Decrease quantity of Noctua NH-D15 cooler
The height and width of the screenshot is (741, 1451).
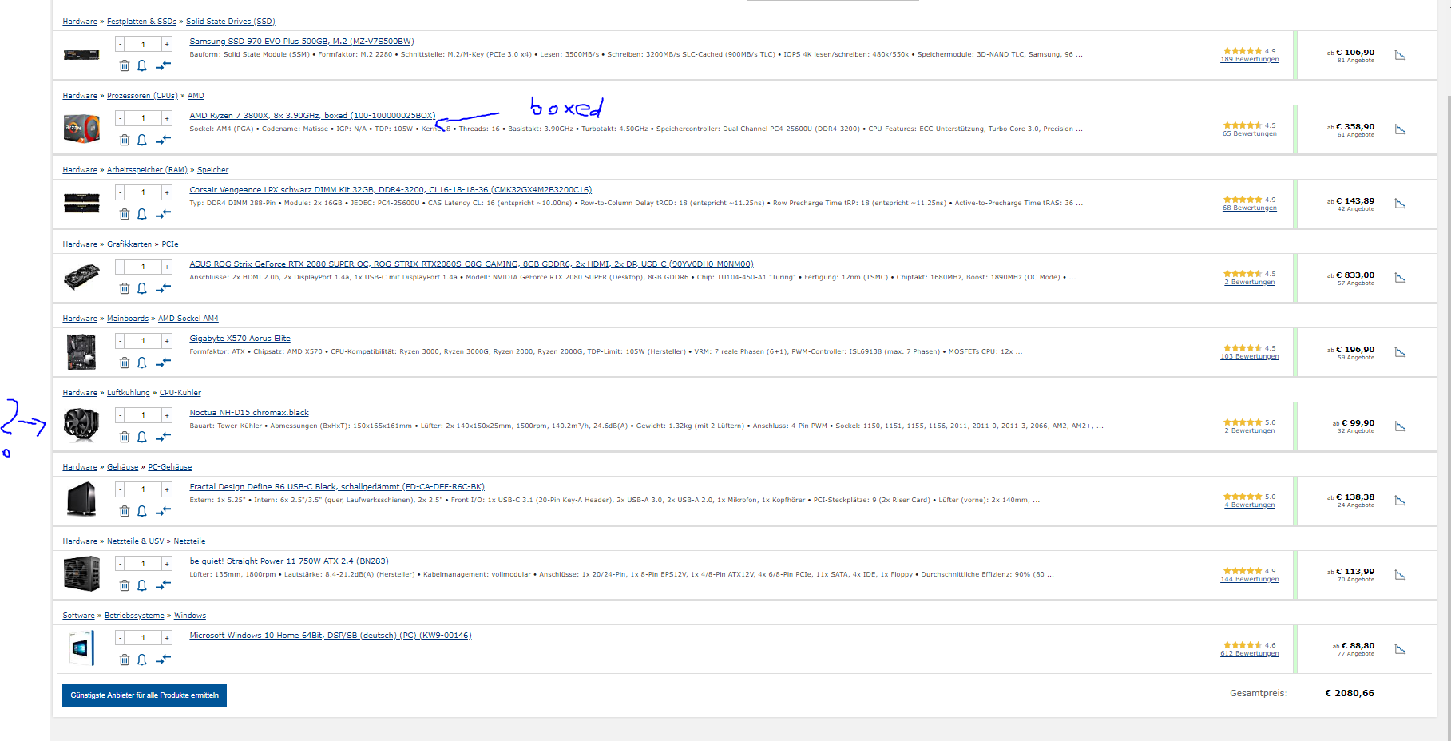[x=120, y=415]
